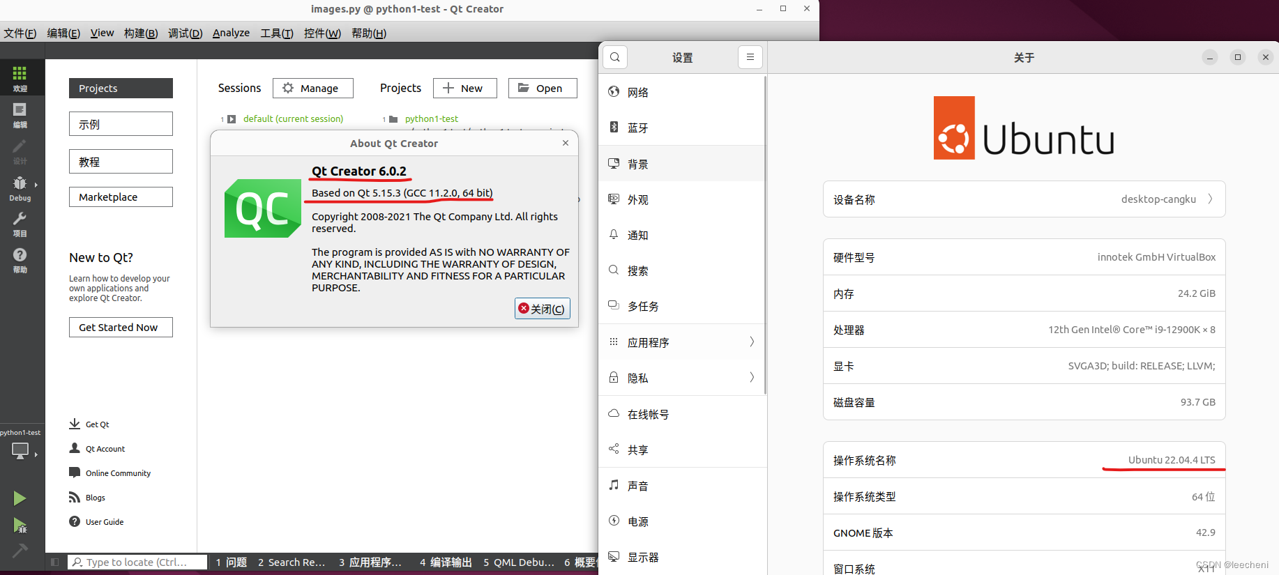This screenshot has width=1279, height=575.
Task: Click the Build hammer icon
Action: pos(20,551)
